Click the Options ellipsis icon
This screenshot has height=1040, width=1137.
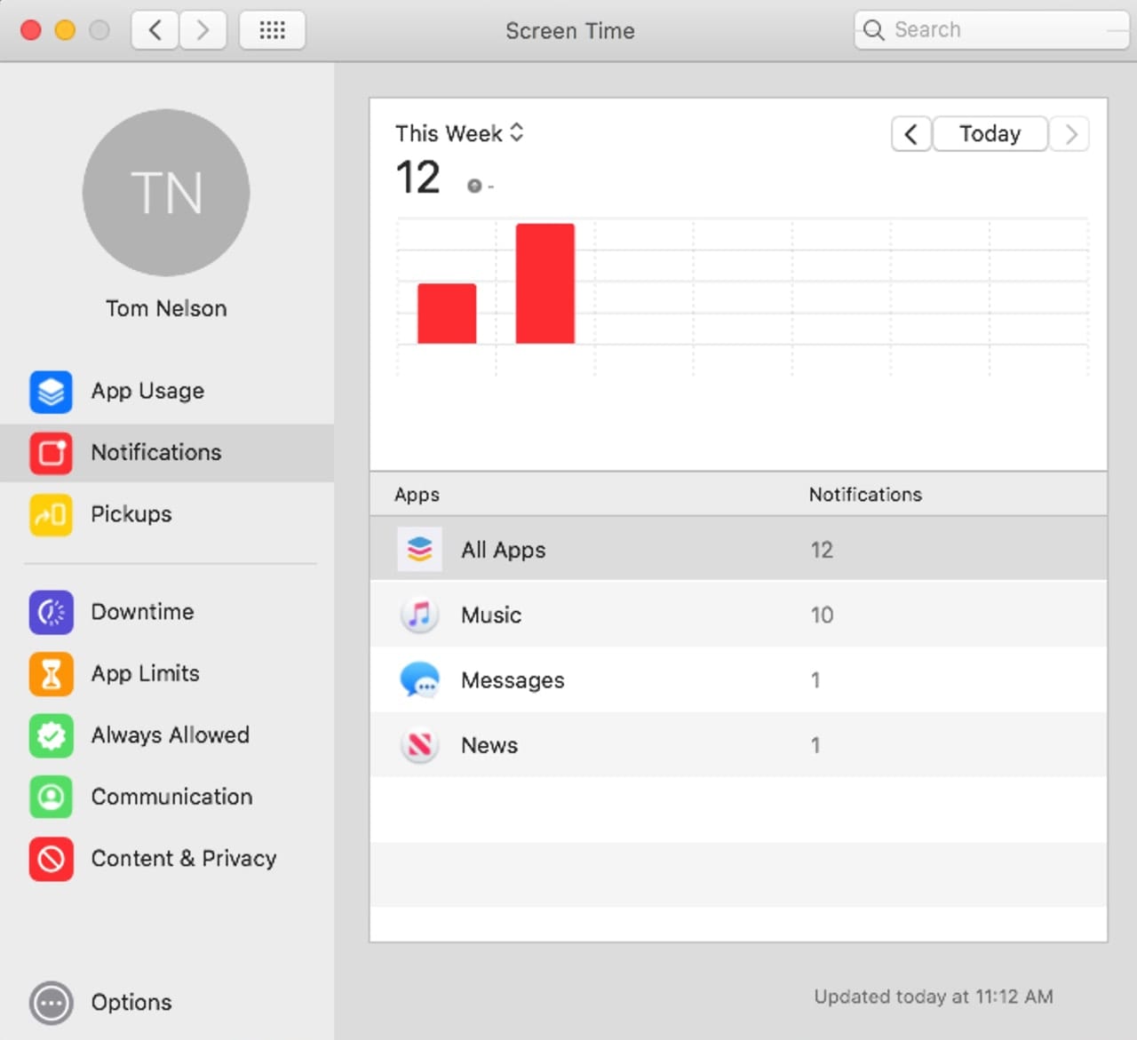51,1004
